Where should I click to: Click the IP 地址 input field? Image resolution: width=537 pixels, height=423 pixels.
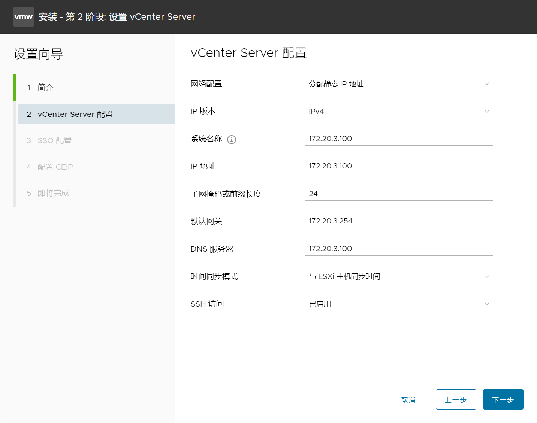pyautogui.click(x=399, y=166)
